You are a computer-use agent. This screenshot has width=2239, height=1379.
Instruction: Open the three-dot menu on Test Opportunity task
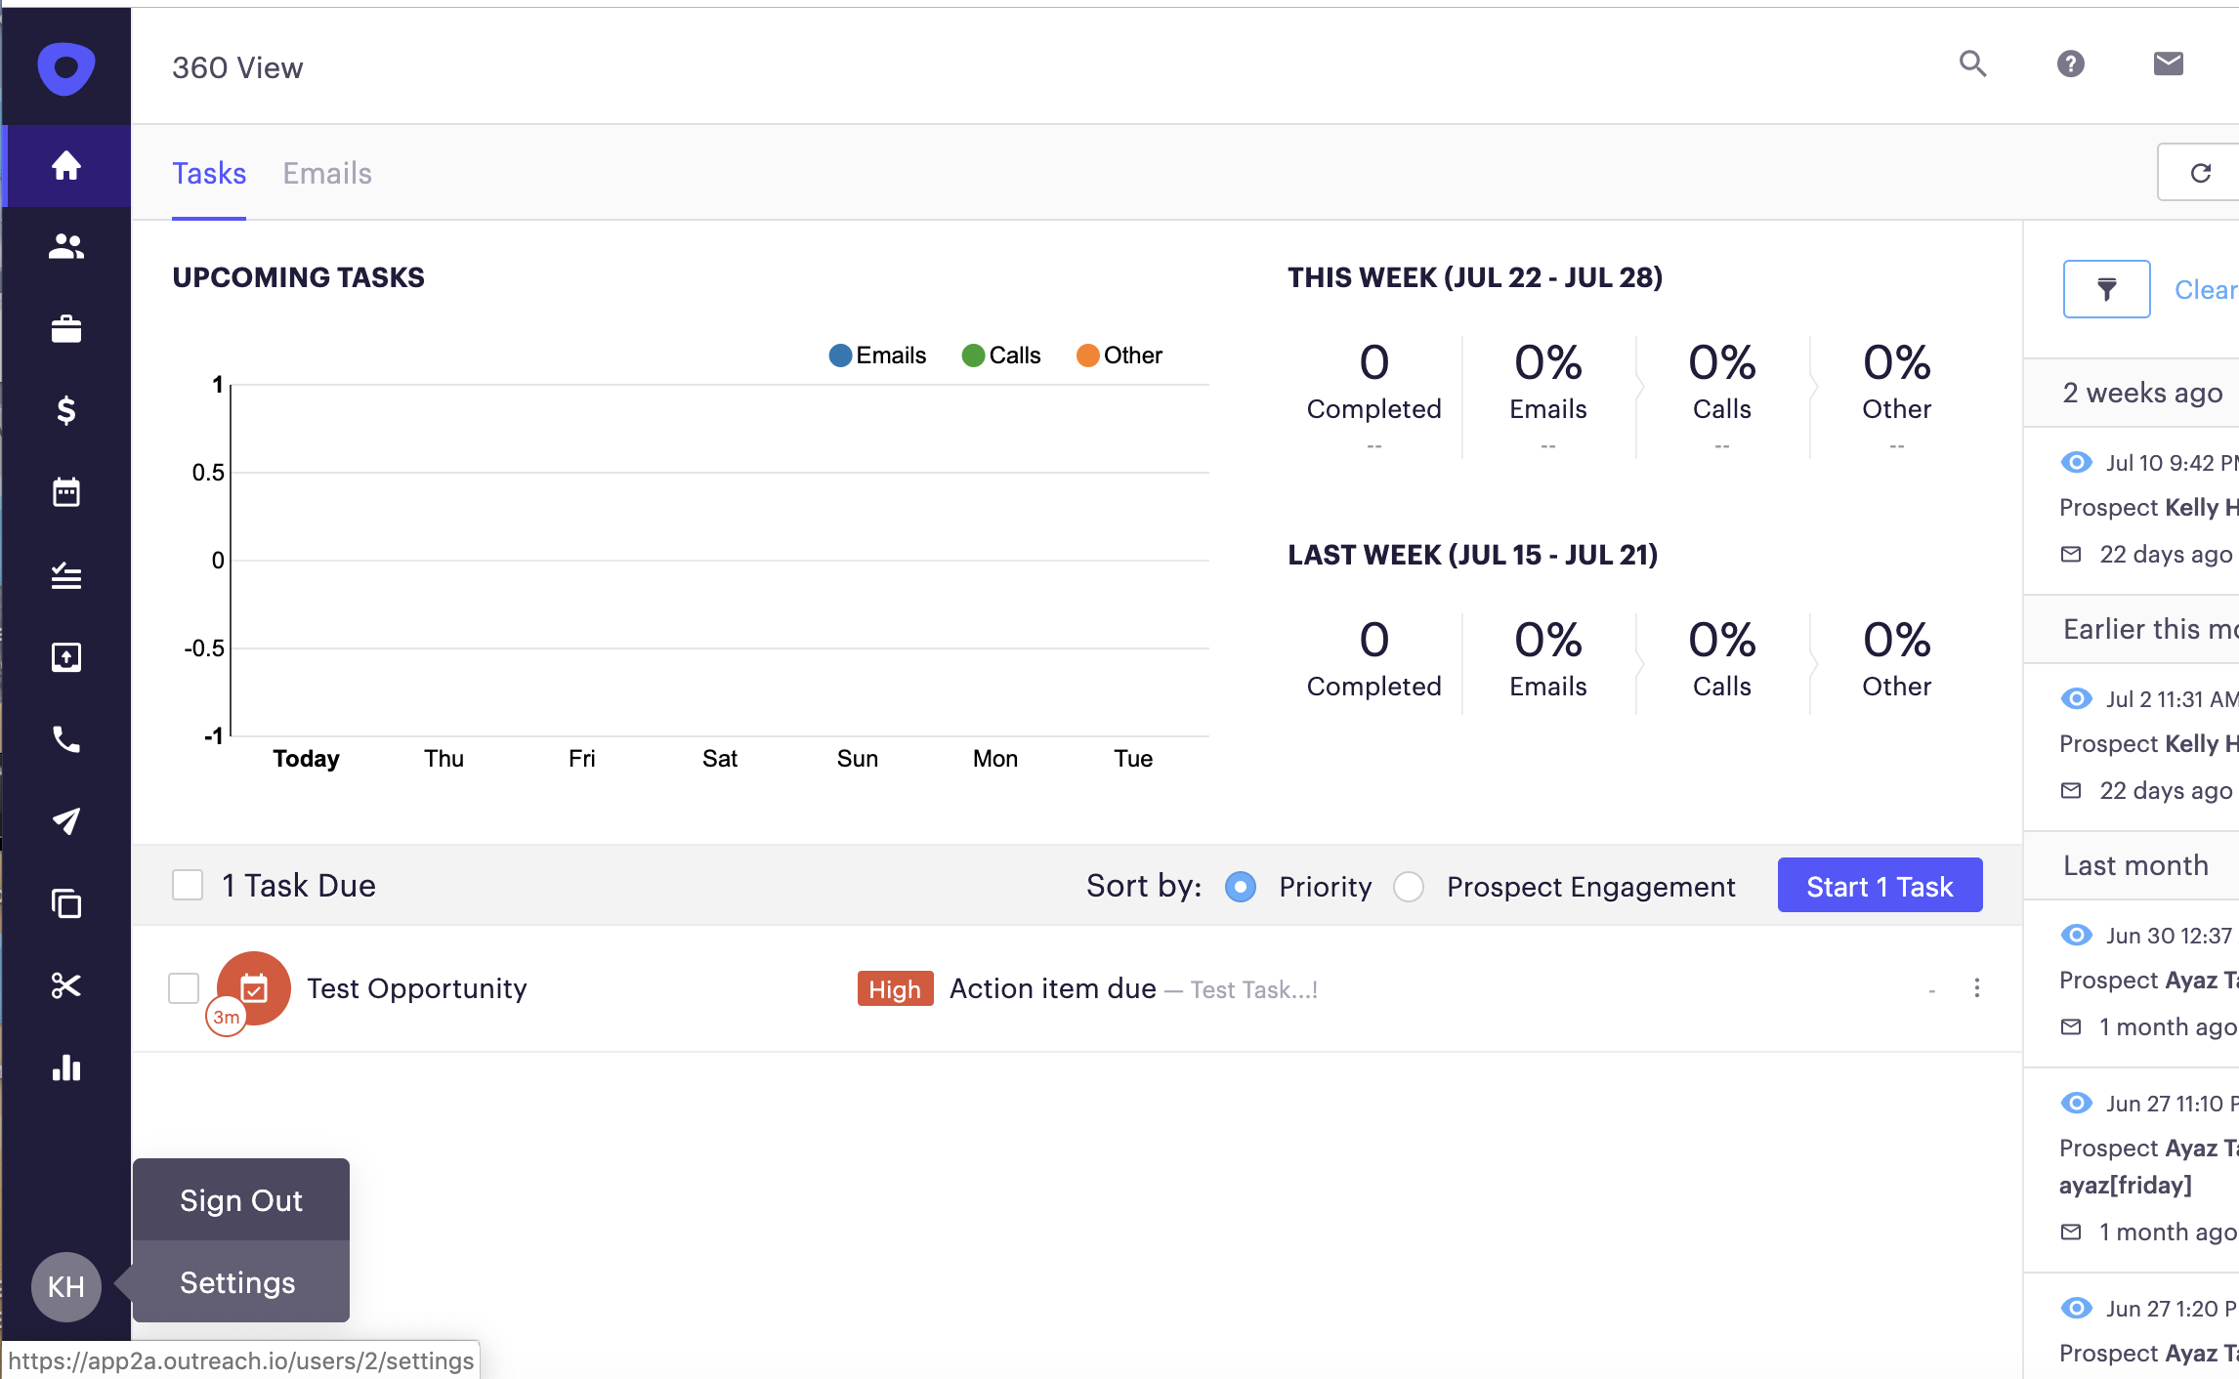coord(1976,988)
